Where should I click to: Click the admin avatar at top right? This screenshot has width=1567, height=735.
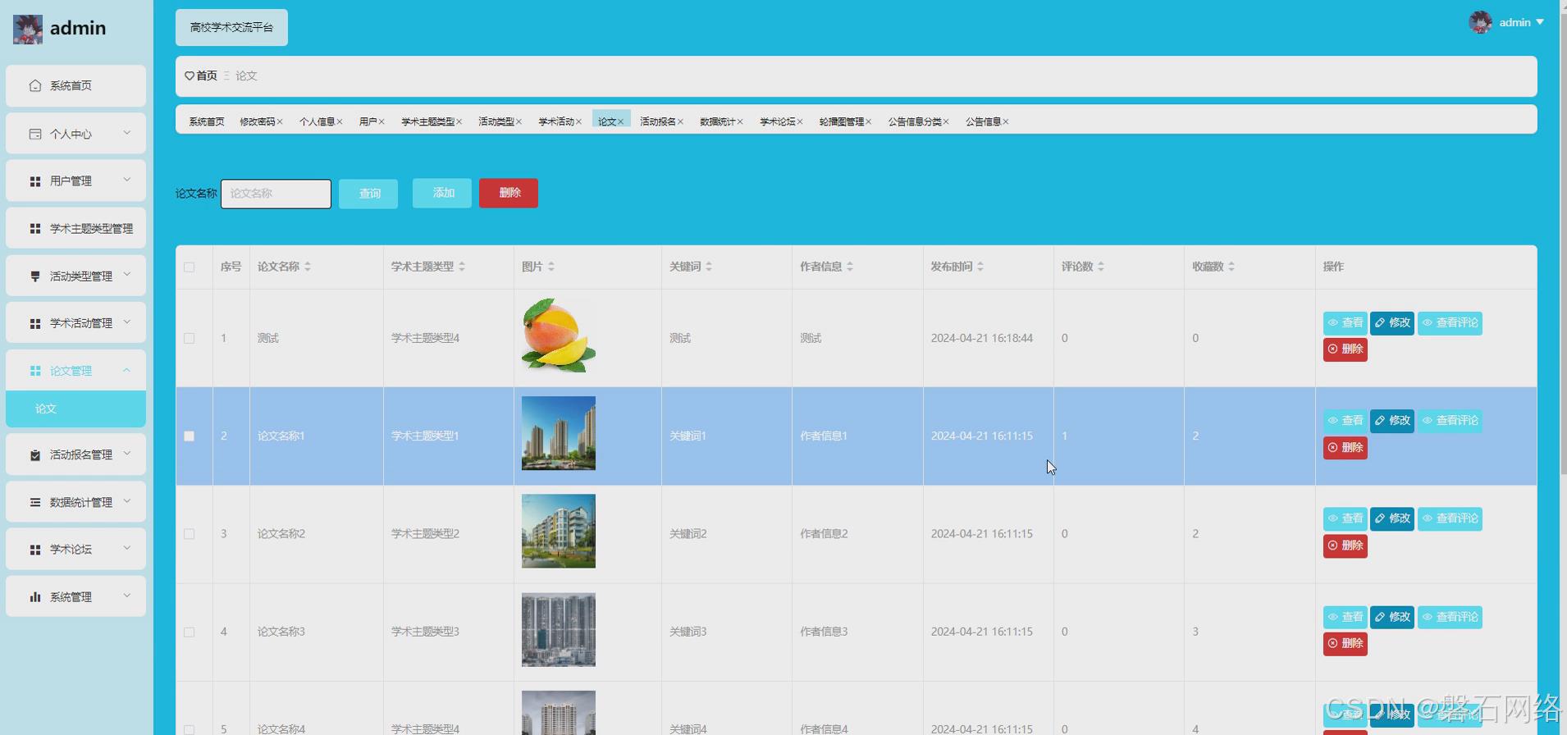(1480, 22)
